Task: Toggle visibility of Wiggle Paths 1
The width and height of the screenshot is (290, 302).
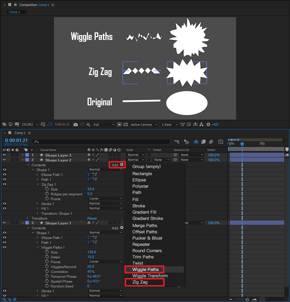Action: click(x=4, y=247)
